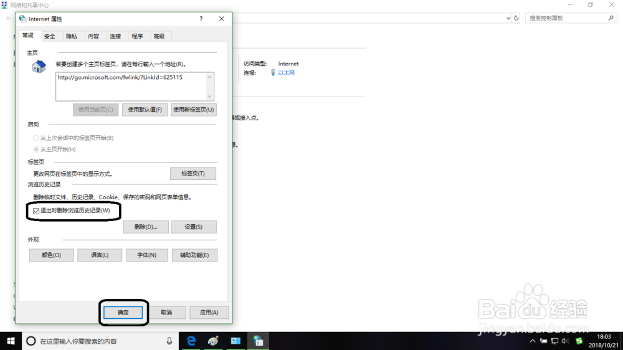Open Start menu from Windows logo

tap(11, 341)
